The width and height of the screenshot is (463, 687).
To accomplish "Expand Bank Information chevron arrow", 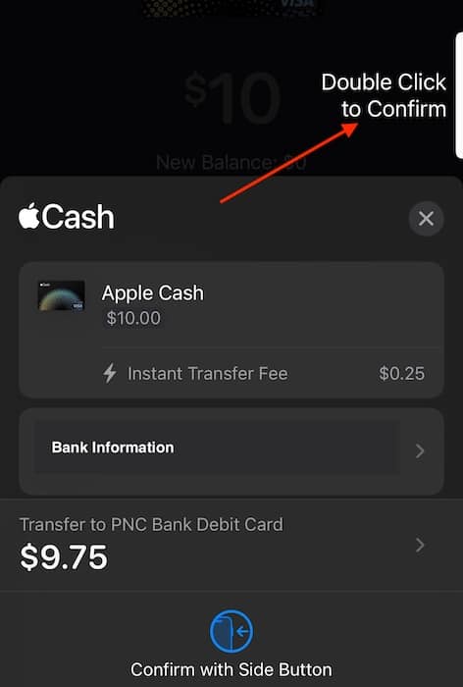I will (x=420, y=450).
